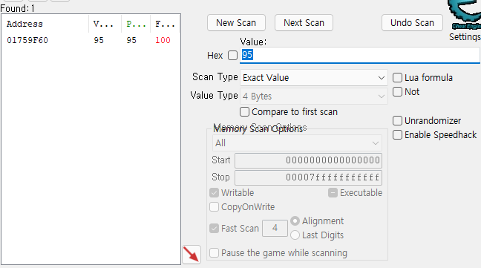Screen dimensions: 481x268
Task: Toggle the Executable checkbox
Action: [333, 193]
